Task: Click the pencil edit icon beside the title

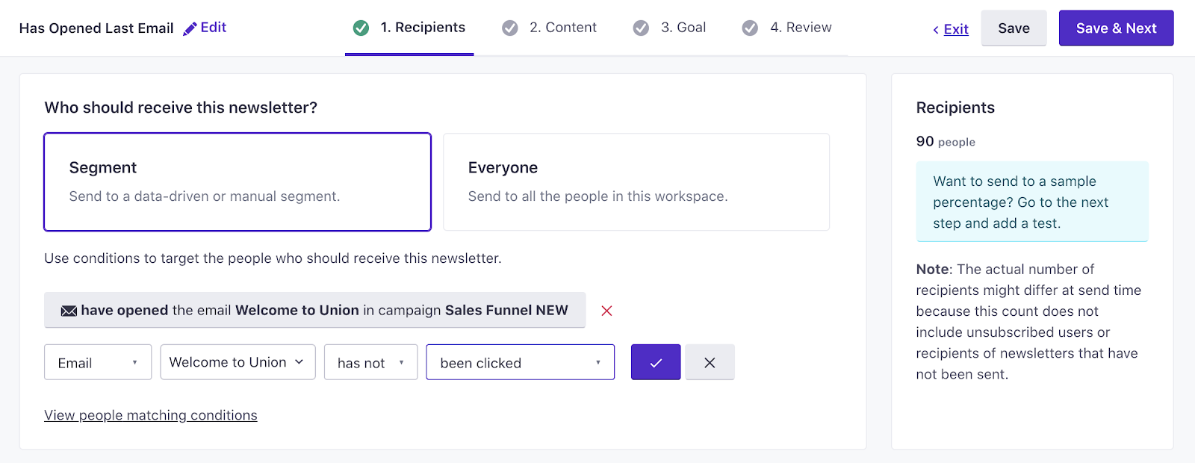Action: pos(190,28)
